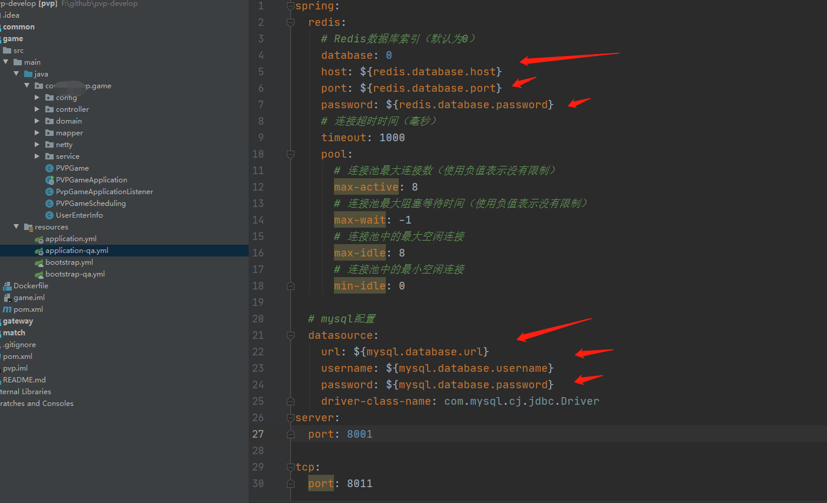Select the README.md file

(24, 380)
